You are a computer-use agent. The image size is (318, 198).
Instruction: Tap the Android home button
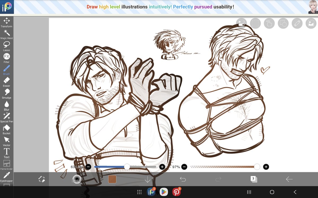coord(272,192)
